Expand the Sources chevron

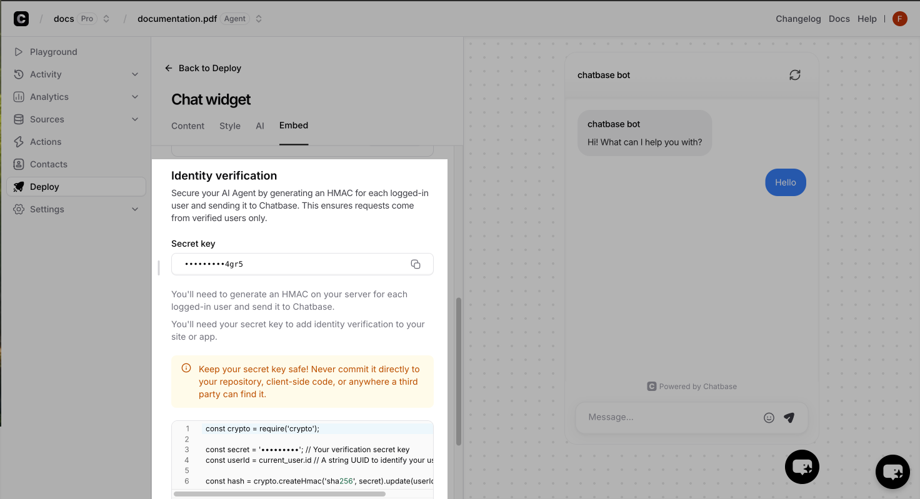pyautogui.click(x=135, y=119)
